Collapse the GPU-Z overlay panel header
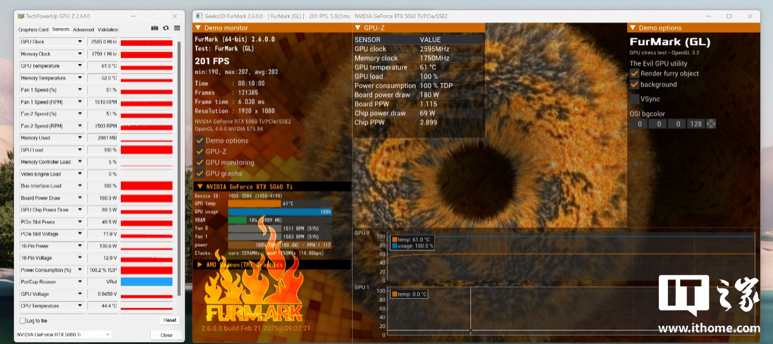Screen dimensions: 773x344 pos(357,28)
